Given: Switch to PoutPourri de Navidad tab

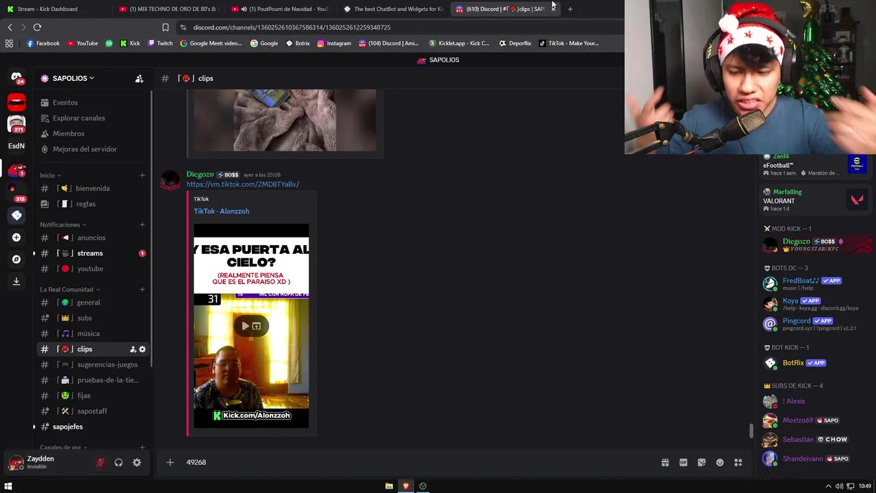Looking at the screenshot, I should (x=281, y=9).
